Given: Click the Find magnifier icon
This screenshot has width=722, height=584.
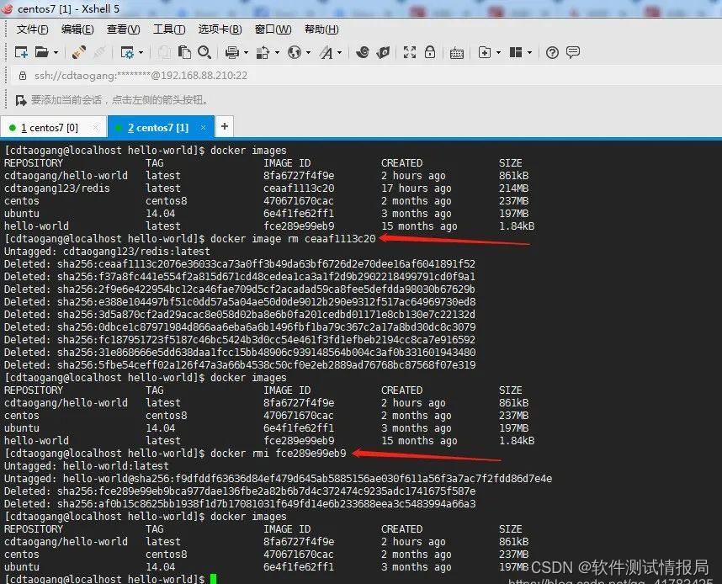Looking at the screenshot, I should (x=204, y=52).
